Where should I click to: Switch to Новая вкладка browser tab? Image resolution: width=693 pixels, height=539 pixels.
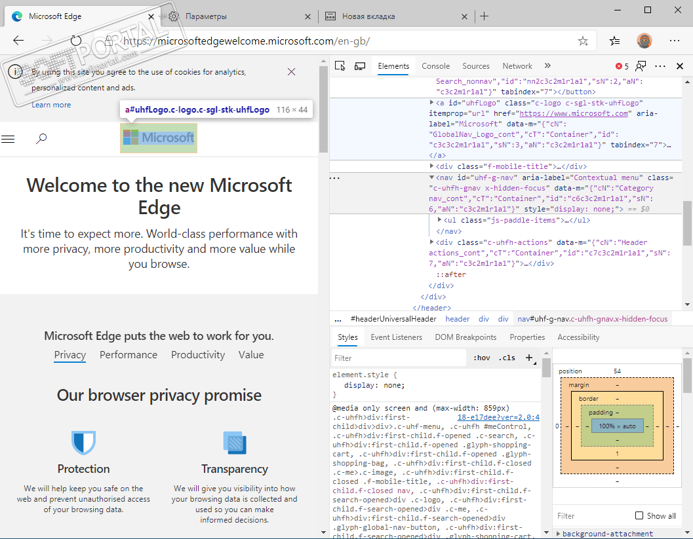[395, 16]
